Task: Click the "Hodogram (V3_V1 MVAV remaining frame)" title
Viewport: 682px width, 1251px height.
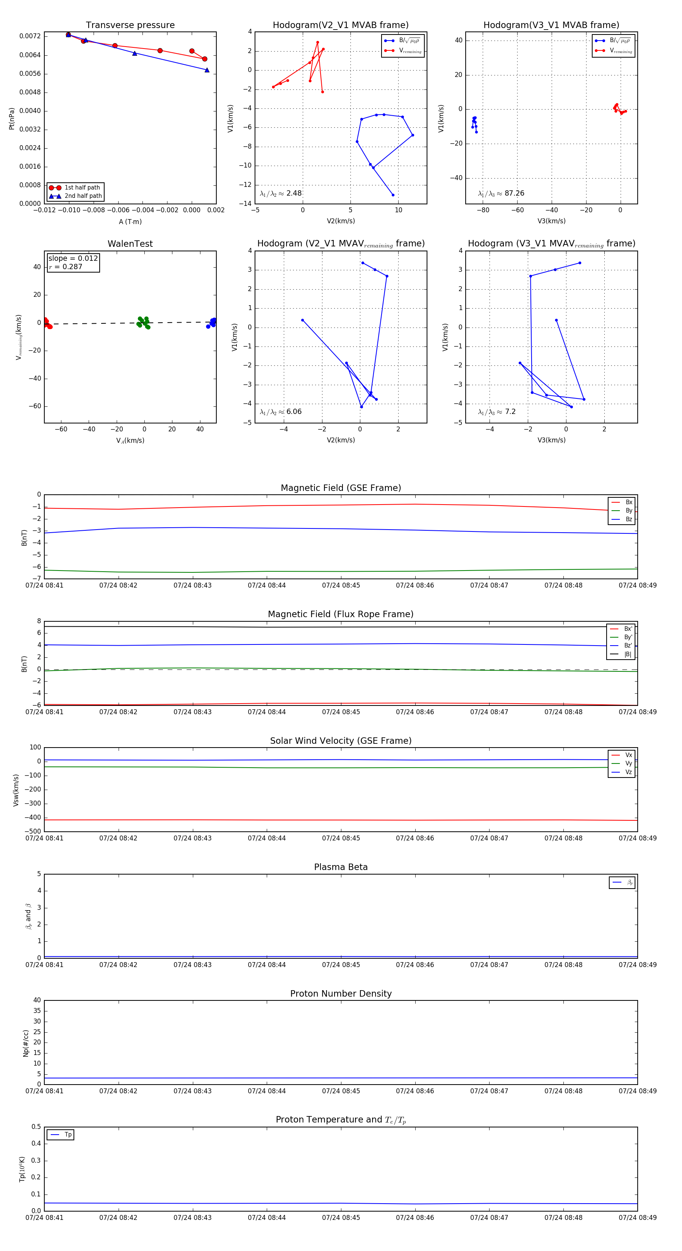Action: point(551,244)
